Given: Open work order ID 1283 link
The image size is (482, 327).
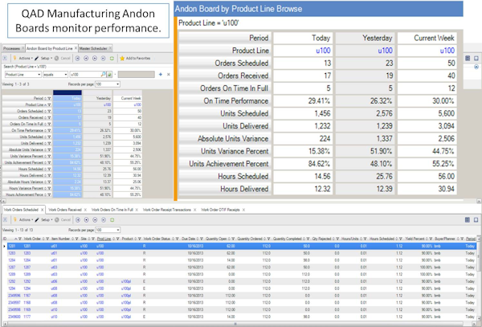Looking at the screenshot, I should (12, 253).
